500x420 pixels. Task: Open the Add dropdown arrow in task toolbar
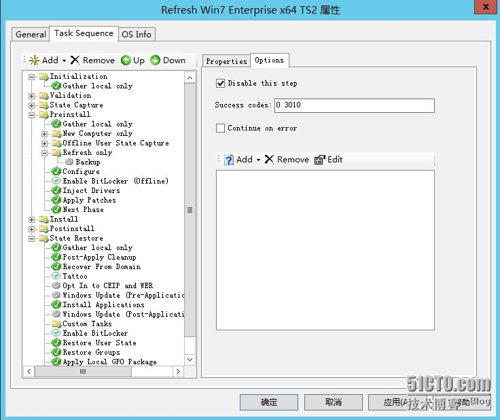pyautogui.click(x=64, y=60)
